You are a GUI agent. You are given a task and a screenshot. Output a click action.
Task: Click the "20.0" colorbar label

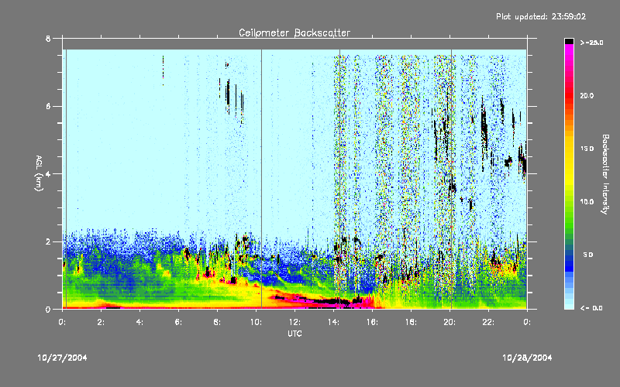(x=587, y=96)
